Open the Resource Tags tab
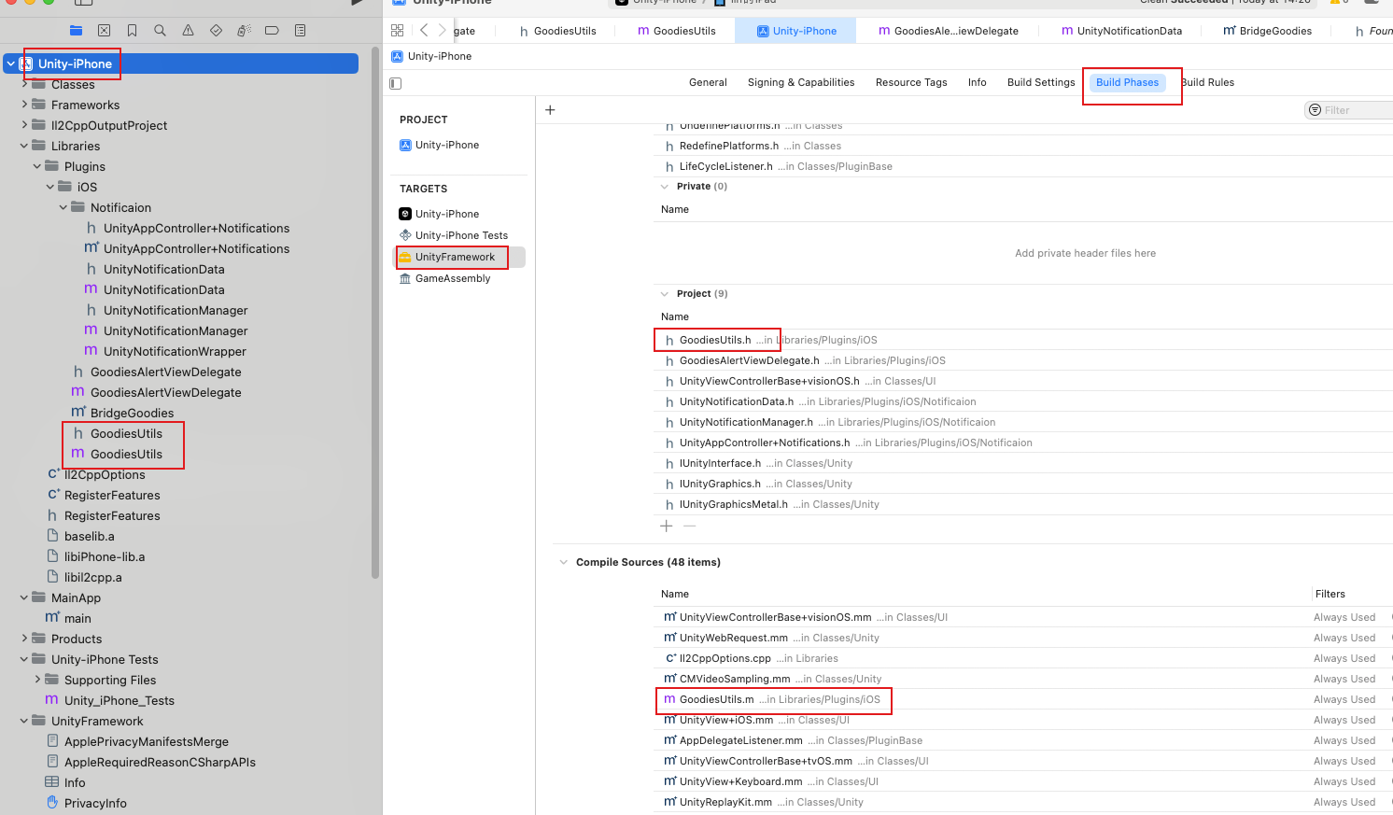 point(911,82)
